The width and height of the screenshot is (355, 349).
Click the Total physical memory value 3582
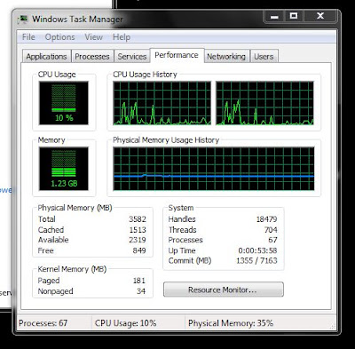[138, 219]
